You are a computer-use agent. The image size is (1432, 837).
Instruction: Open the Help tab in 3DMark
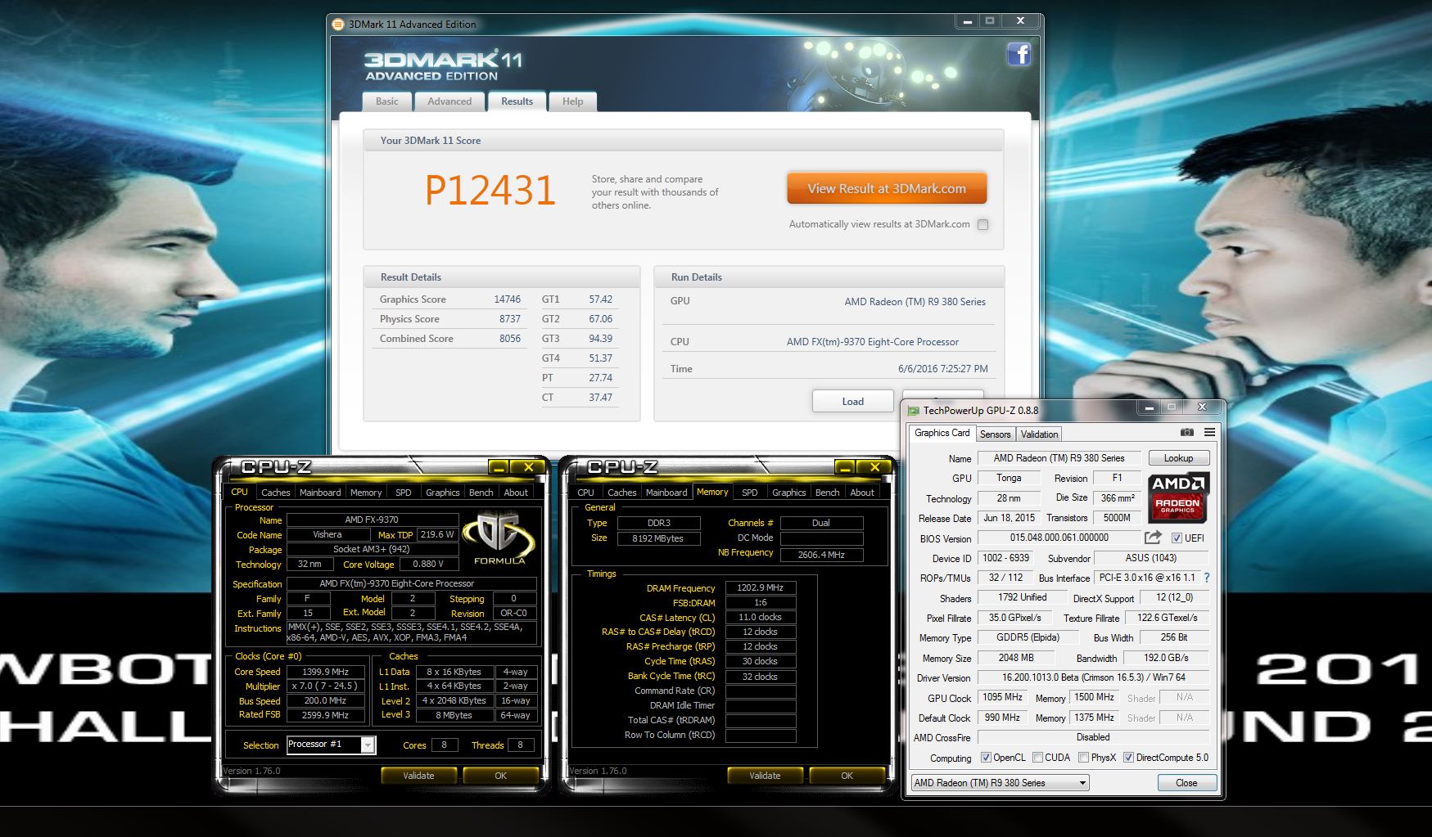572,101
